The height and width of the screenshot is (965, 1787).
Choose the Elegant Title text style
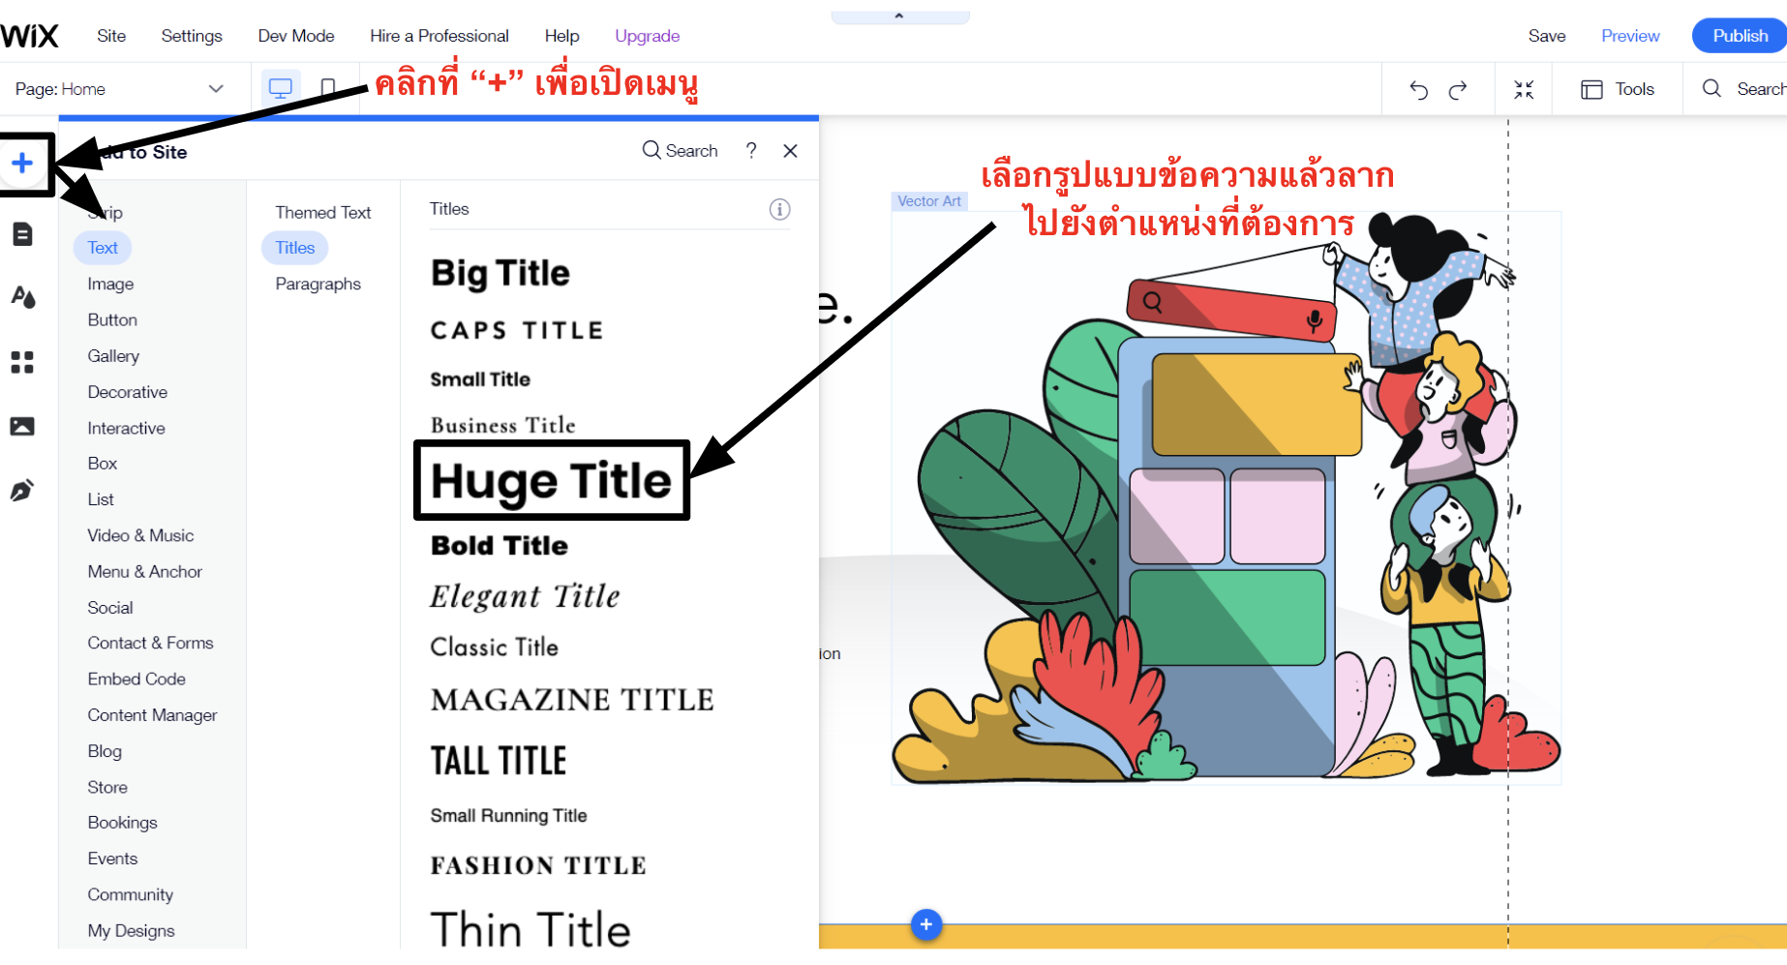coord(525,596)
